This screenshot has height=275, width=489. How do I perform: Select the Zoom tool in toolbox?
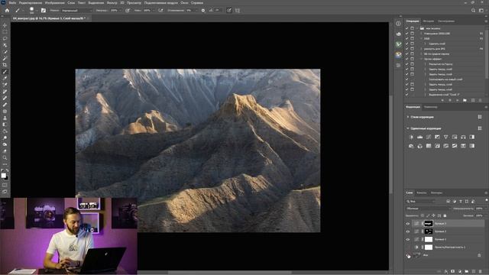5,157
